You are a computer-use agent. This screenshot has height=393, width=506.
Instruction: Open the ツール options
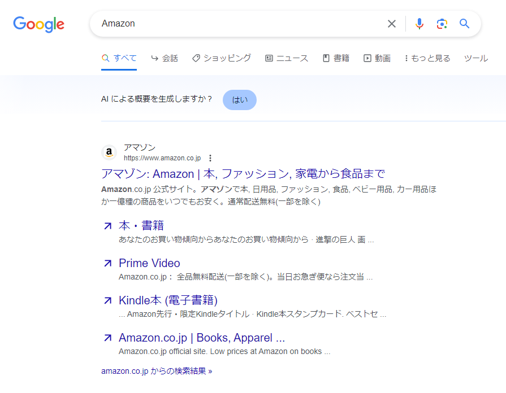tap(475, 58)
